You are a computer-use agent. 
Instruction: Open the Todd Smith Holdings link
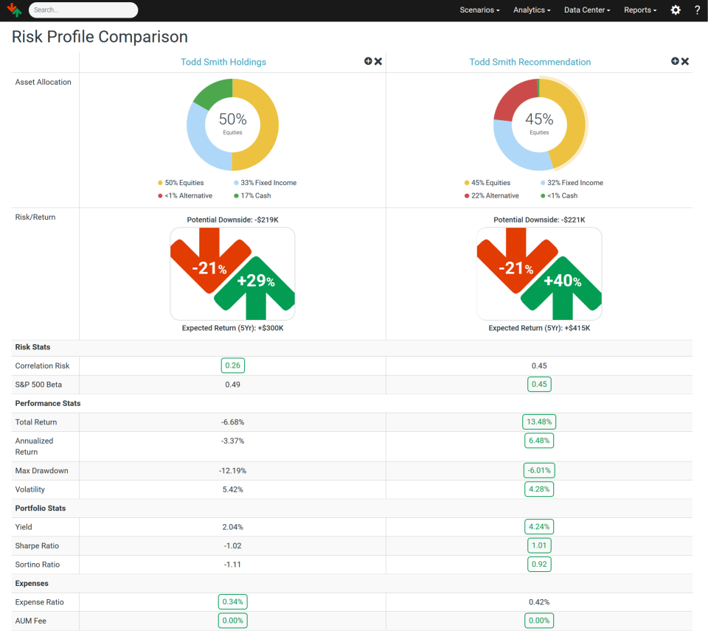pos(223,62)
